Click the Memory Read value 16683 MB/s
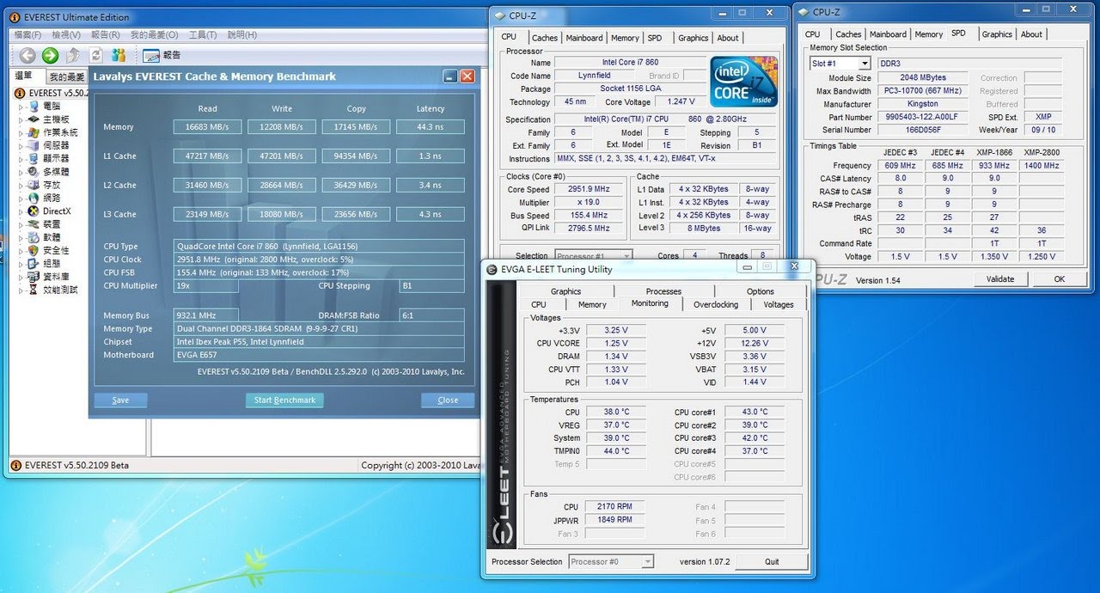The width and height of the screenshot is (1100, 593). click(207, 126)
